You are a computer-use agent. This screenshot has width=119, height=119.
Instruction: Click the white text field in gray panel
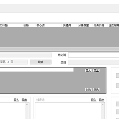click(x=37, y=70)
